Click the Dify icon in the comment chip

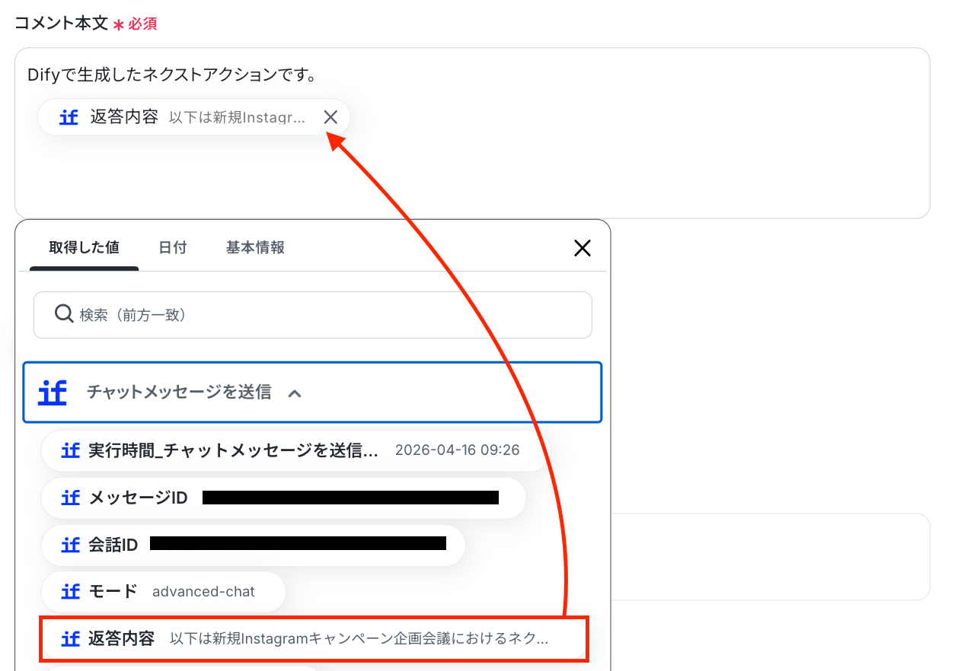tap(69, 117)
